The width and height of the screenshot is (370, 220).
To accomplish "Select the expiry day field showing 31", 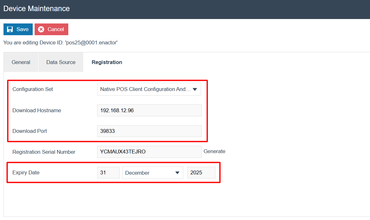I will 108,172.
